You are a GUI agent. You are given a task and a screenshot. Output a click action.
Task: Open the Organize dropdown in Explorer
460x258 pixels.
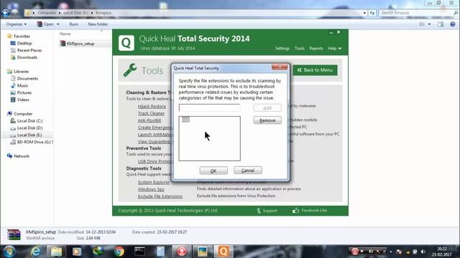17,24
